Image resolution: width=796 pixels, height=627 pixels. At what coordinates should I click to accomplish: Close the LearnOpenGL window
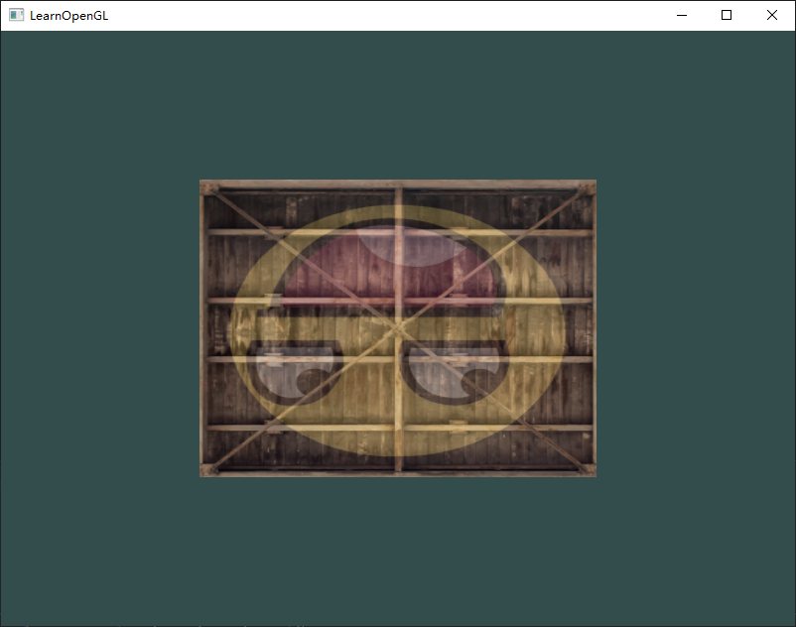click(771, 15)
